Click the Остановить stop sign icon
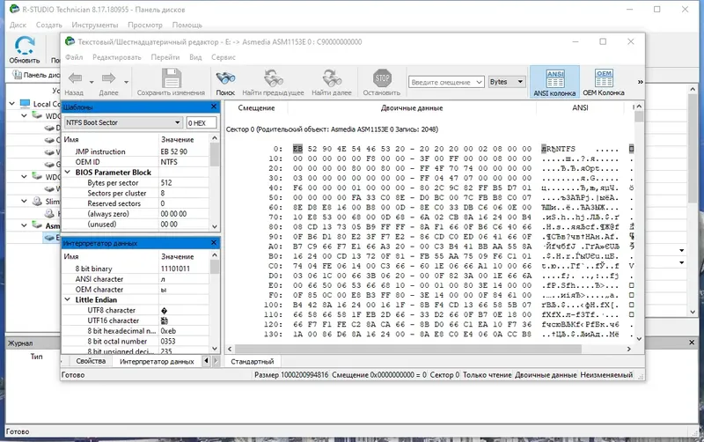The width and height of the screenshot is (704, 442). click(x=382, y=77)
